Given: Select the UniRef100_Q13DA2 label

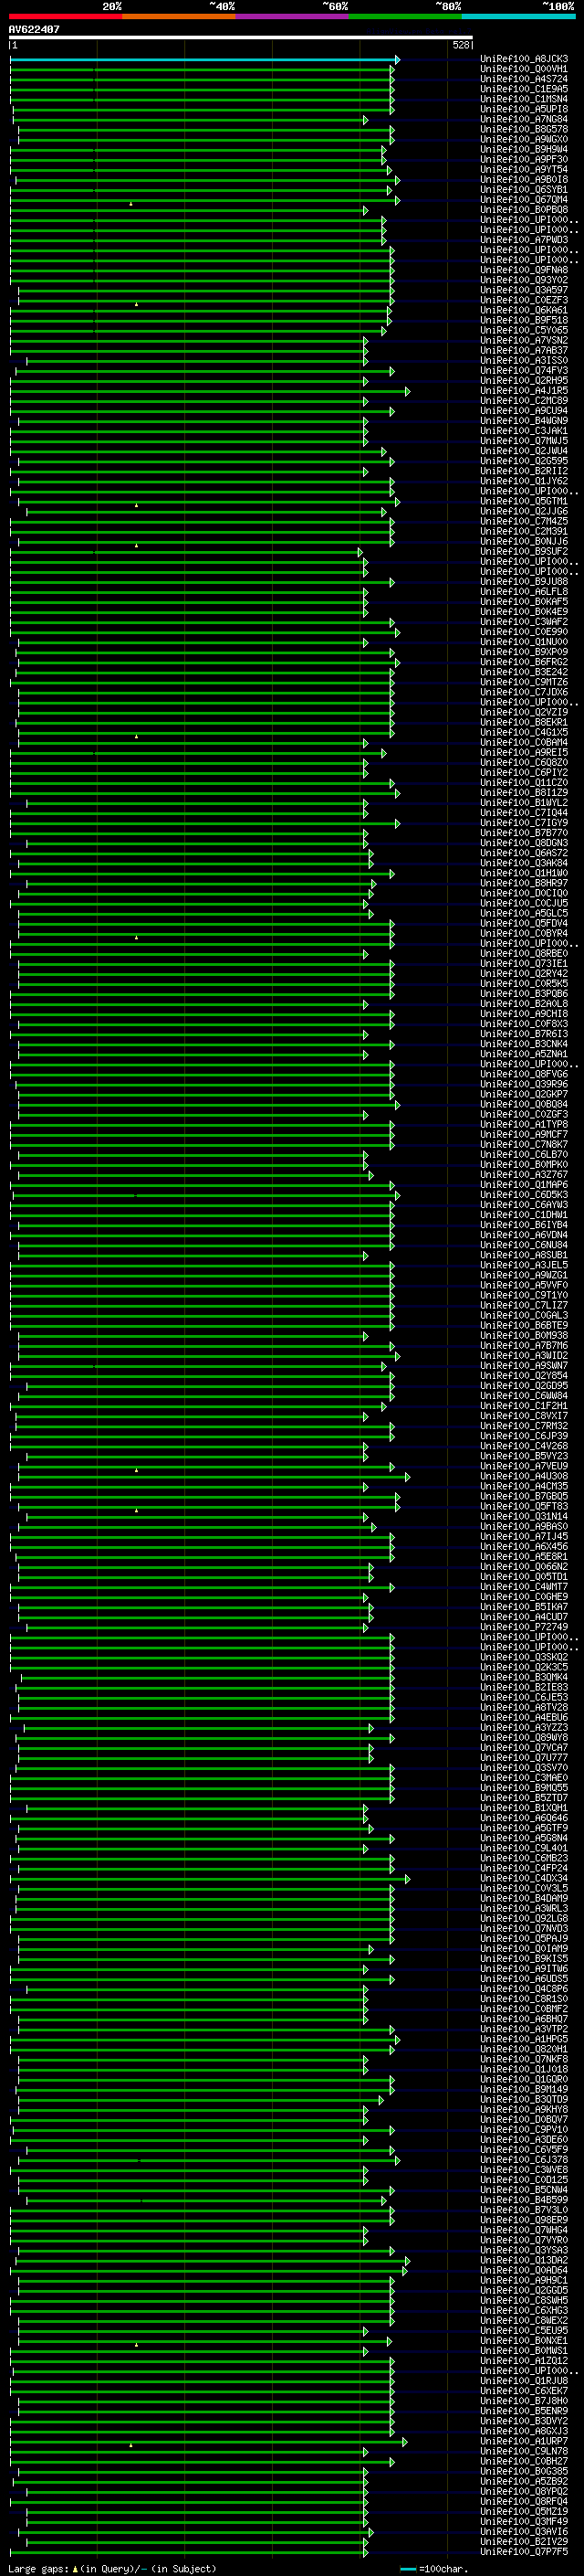Looking at the screenshot, I should pos(524,2259).
